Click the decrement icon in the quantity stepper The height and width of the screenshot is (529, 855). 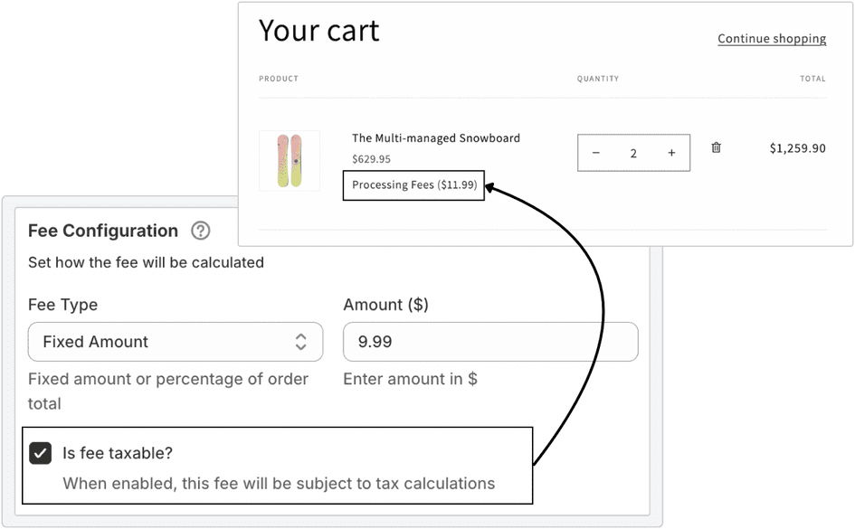(x=596, y=152)
